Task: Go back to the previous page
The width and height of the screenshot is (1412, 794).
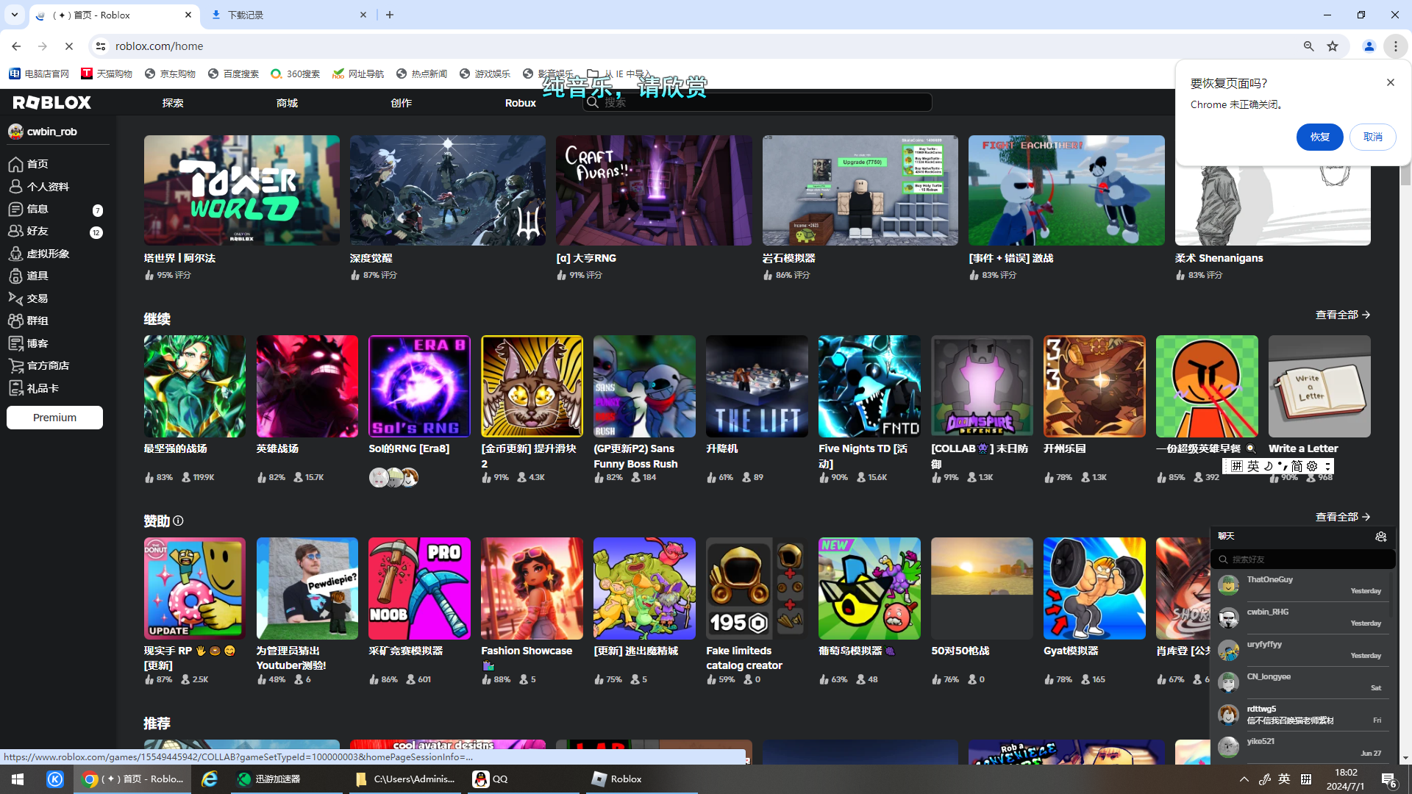Action: (16, 46)
